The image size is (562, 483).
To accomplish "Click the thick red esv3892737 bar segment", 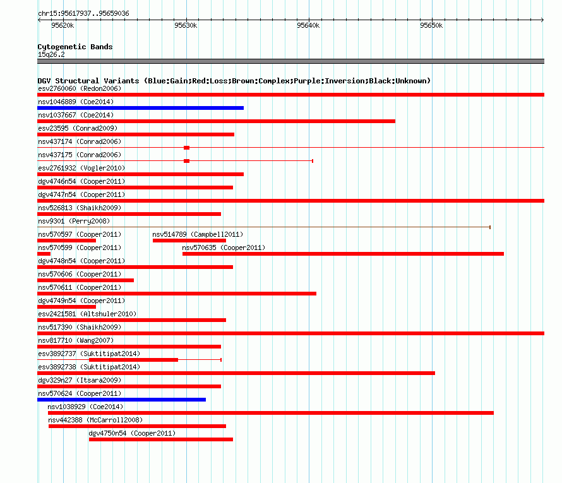I will click(x=133, y=360).
